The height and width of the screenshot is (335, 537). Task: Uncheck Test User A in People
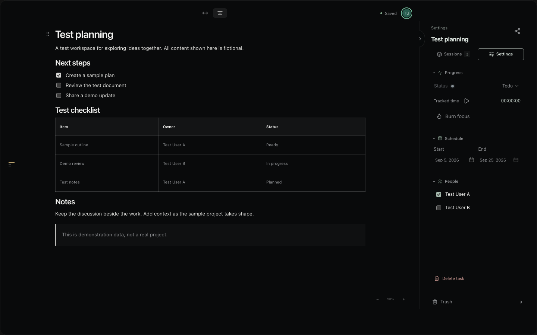click(439, 194)
